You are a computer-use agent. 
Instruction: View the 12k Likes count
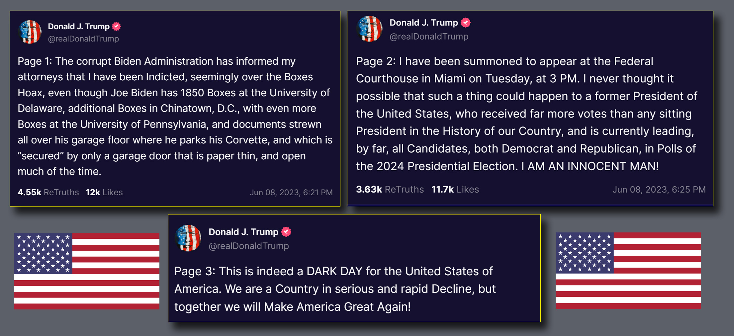104,192
